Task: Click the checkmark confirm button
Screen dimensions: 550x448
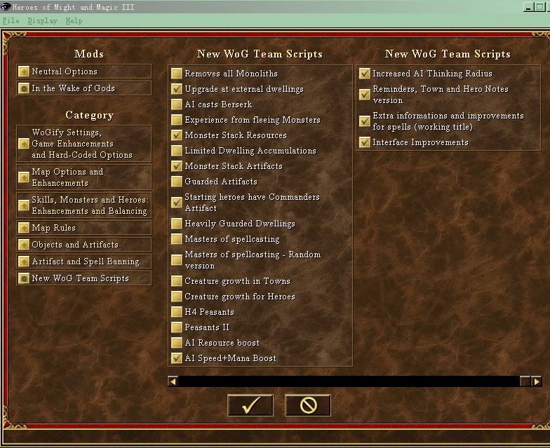Action: (250, 405)
